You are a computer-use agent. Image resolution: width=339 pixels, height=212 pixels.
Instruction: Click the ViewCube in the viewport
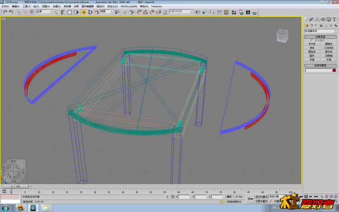[x=282, y=36]
